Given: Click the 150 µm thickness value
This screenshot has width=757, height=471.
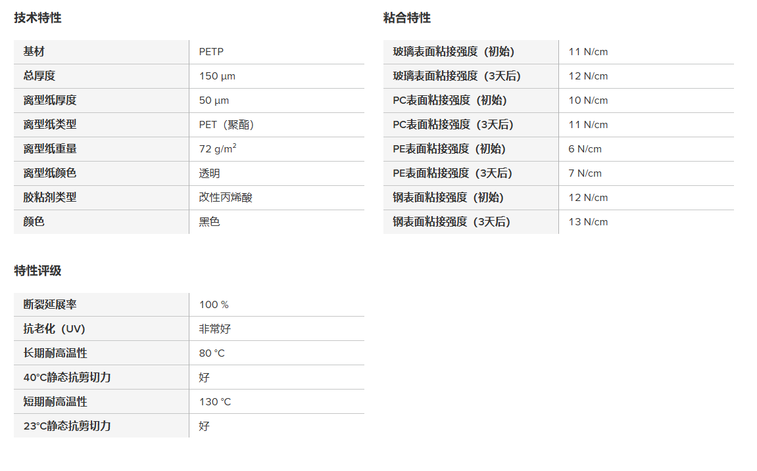Looking at the screenshot, I should [x=217, y=76].
